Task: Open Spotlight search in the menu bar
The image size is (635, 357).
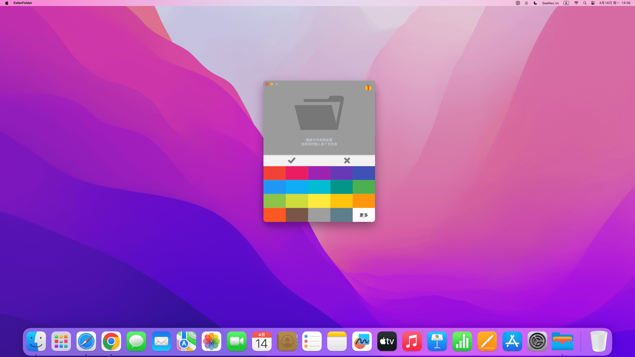Action: (585, 3)
